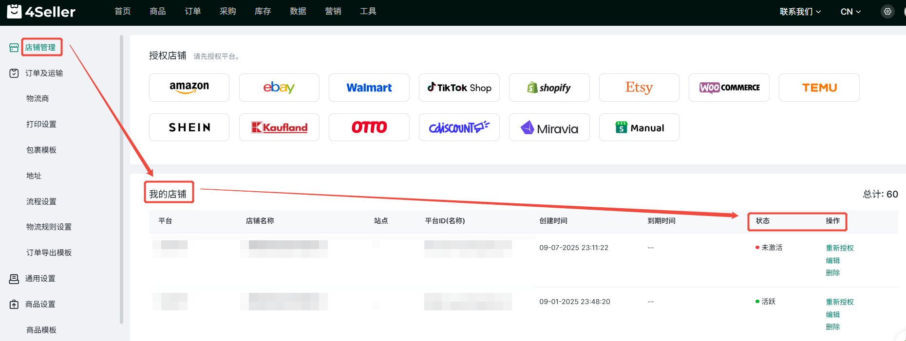The image size is (906, 341).
Task: Open the 采购 menu
Action: [x=228, y=11]
